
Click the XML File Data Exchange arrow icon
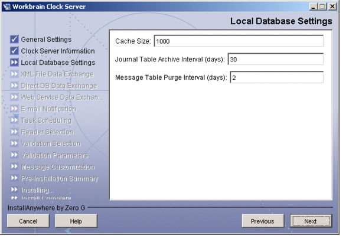tap(14, 74)
